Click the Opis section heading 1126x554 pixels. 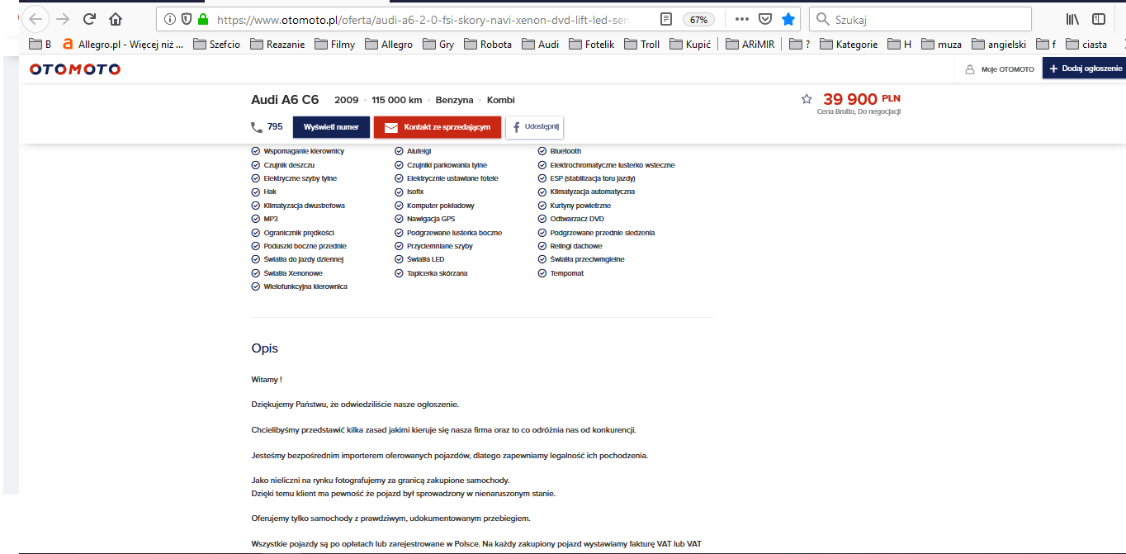coord(265,348)
